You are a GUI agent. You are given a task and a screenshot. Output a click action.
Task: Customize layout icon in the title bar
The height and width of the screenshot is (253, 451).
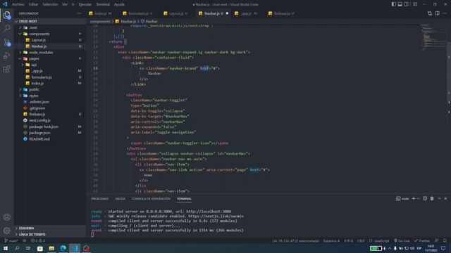(415, 4)
